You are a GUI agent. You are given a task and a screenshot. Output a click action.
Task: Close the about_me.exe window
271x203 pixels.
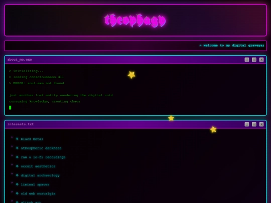(261, 60)
